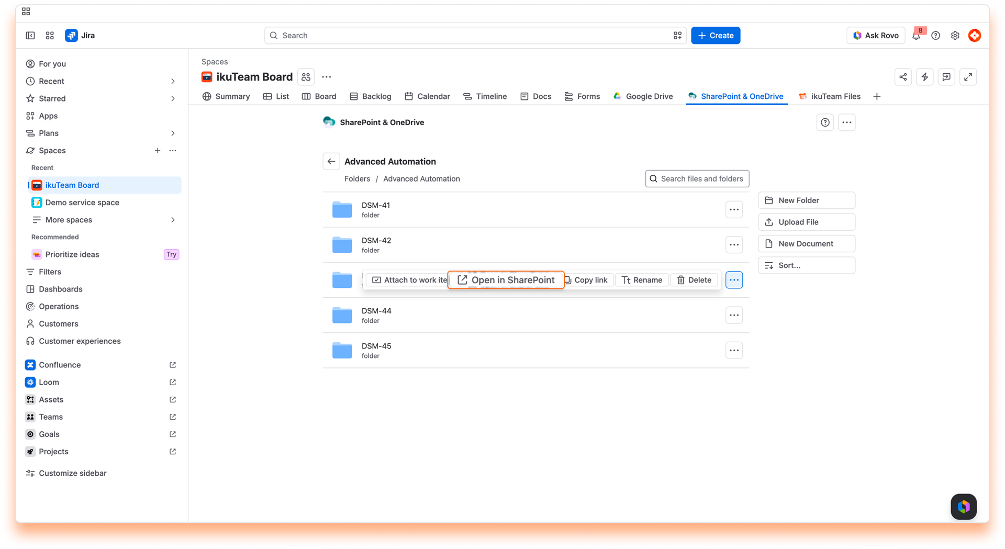
Task: Click the automation lightning bolt icon
Action: pyautogui.click(x=925, y=77)
